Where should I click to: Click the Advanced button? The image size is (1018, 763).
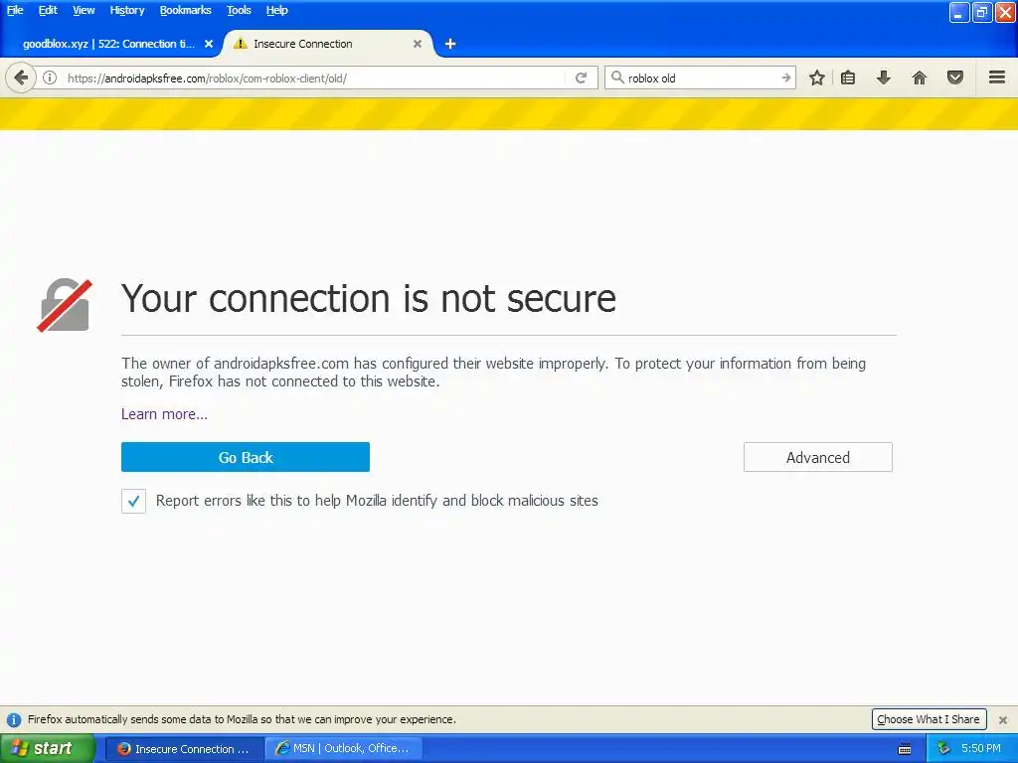[818, 457]
